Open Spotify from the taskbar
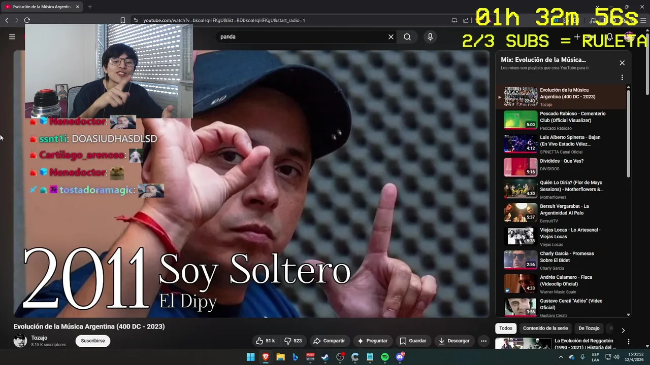 tap(385, 357)
